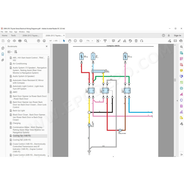184x184 pixels.
Task: Choose the selection arrow tool
Action: coord(64,41)
